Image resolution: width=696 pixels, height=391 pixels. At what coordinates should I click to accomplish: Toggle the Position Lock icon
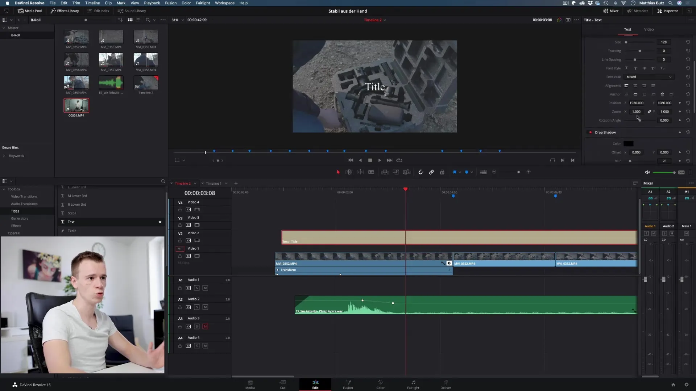coord(442,172)
